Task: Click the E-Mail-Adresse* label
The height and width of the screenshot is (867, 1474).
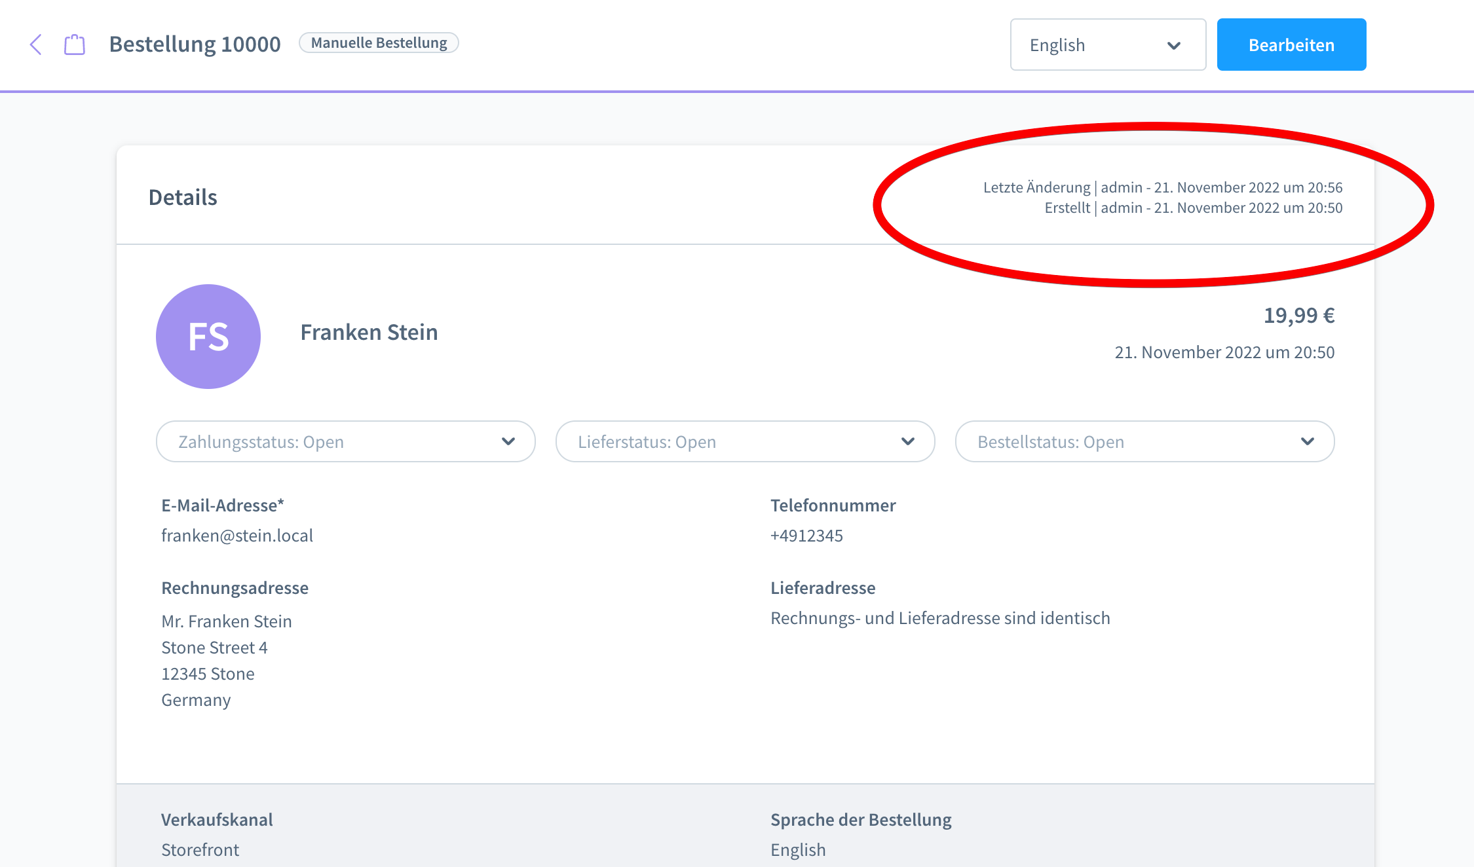Action: tap(223, 506)
